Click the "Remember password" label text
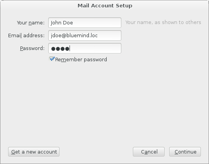The width and height of the screenshot is (209, 164). [81, 60]
